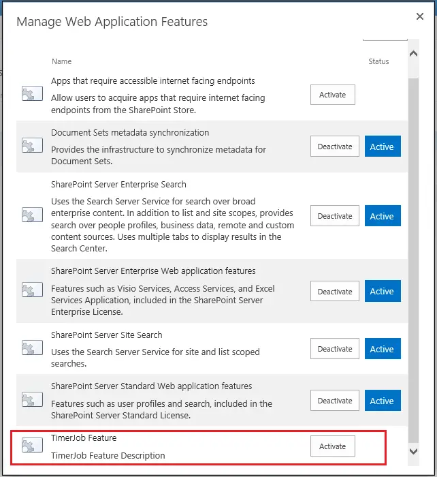Close the Manage Web Application Features dialog

pos(420,16)
